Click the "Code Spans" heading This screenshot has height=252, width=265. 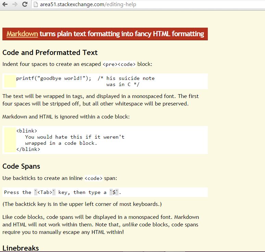[x=21, y=166]
